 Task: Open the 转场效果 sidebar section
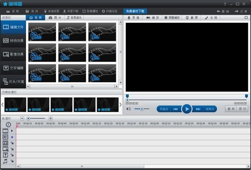pyautogui.click(x=13, y=41)
